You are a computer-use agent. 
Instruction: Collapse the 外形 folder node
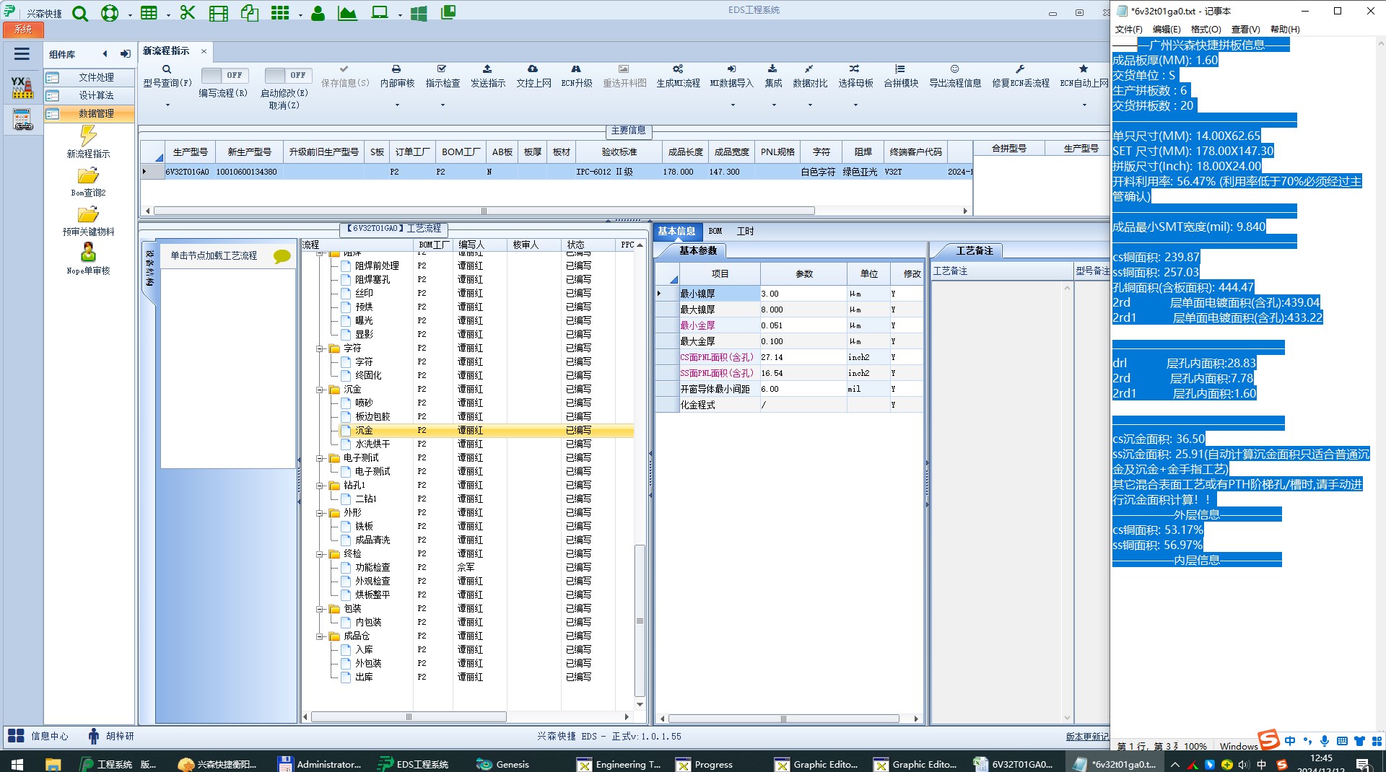[320, 513]
